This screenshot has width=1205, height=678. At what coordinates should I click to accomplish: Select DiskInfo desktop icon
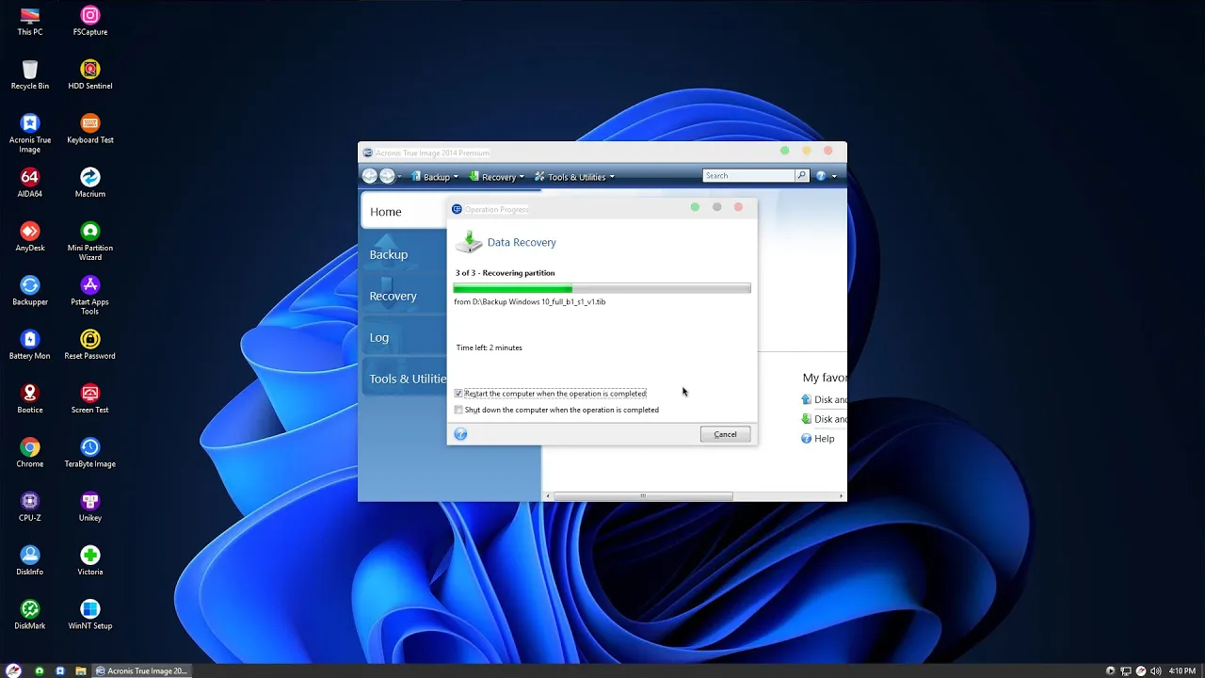point(30,560)
